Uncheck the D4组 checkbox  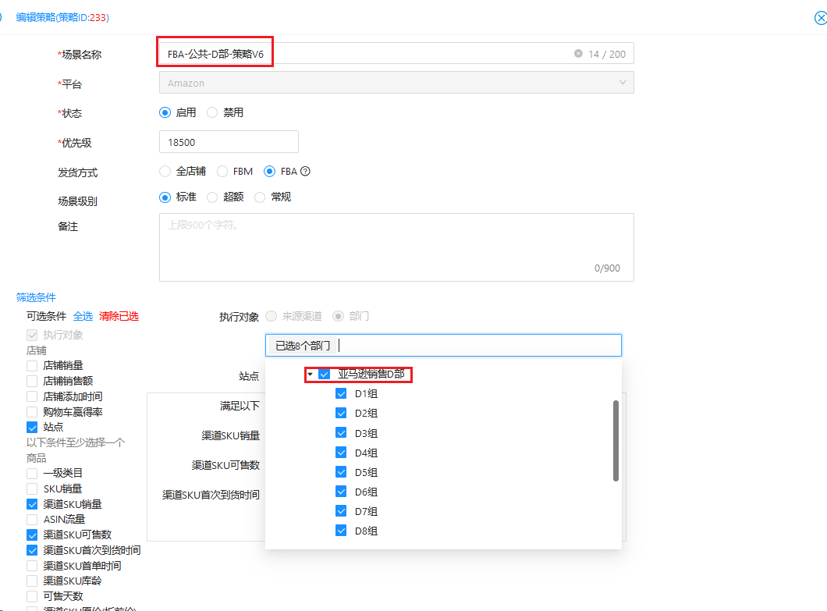click(x=341, y=453)
